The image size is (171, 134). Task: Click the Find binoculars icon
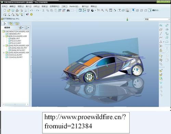tap(68, 11)
